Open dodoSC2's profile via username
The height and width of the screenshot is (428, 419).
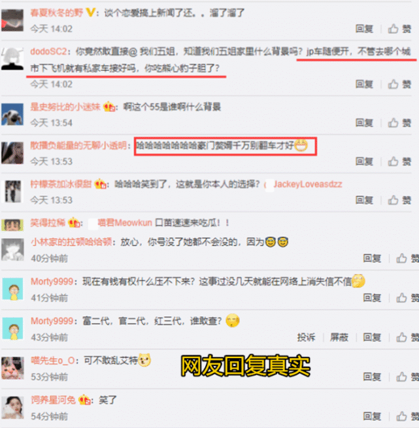(48, 52)
